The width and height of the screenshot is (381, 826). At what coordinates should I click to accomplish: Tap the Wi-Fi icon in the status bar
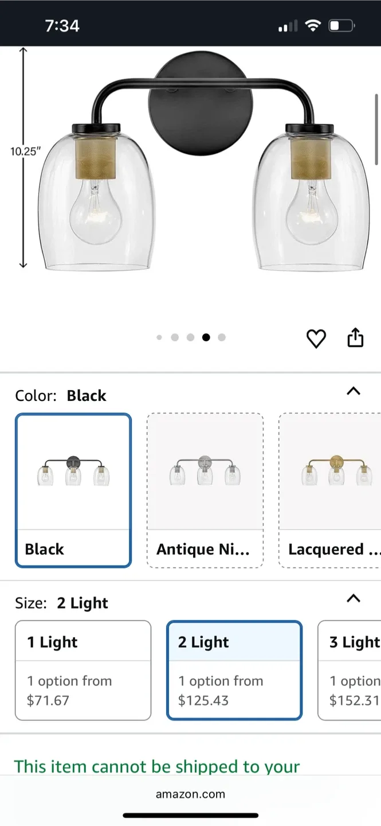pos(312,25)
